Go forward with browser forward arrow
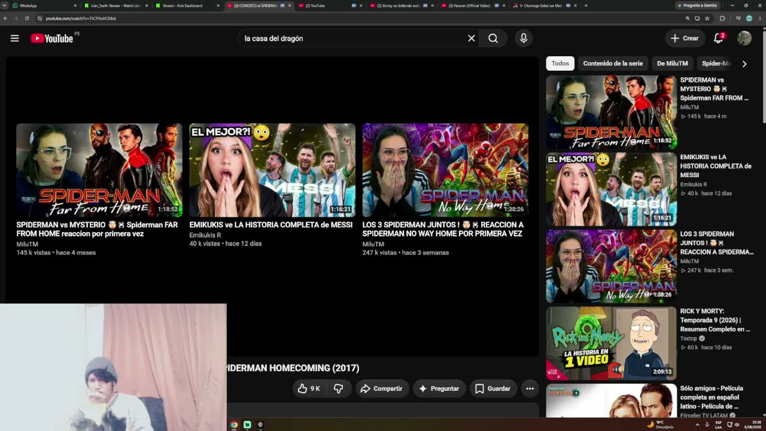 pyautogui.click(x=16, y=19)
